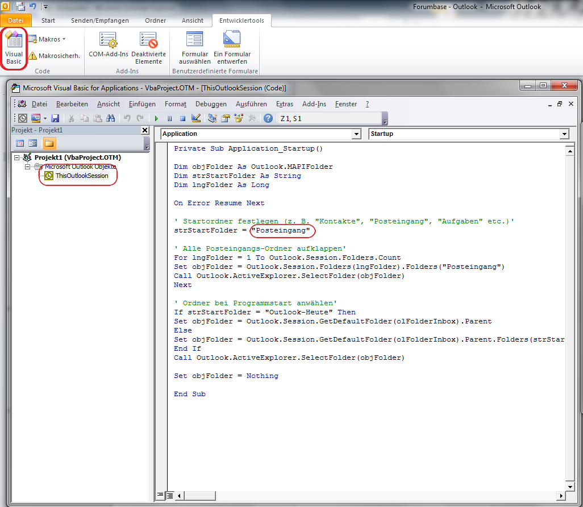Viewport: 583px width, 507px height.
Task: Close the Projekt - Projekt1 pane
Action: [145, 130]
